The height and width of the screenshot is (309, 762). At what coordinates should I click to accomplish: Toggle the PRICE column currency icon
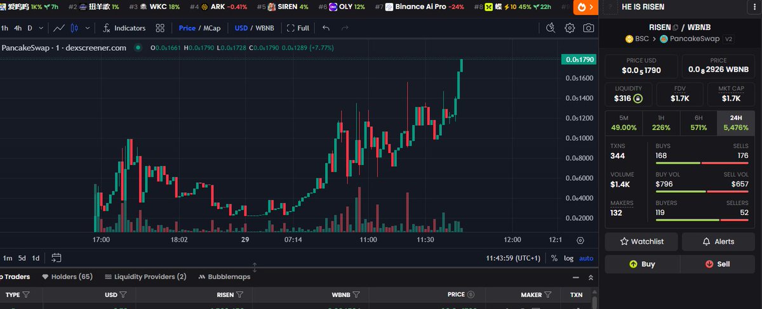click(471, 294)
